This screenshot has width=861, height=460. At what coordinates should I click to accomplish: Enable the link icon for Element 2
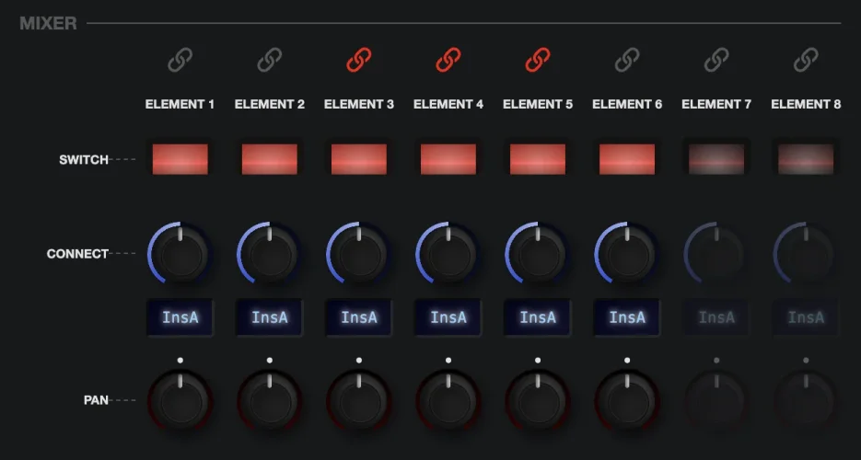coord(269,61)
